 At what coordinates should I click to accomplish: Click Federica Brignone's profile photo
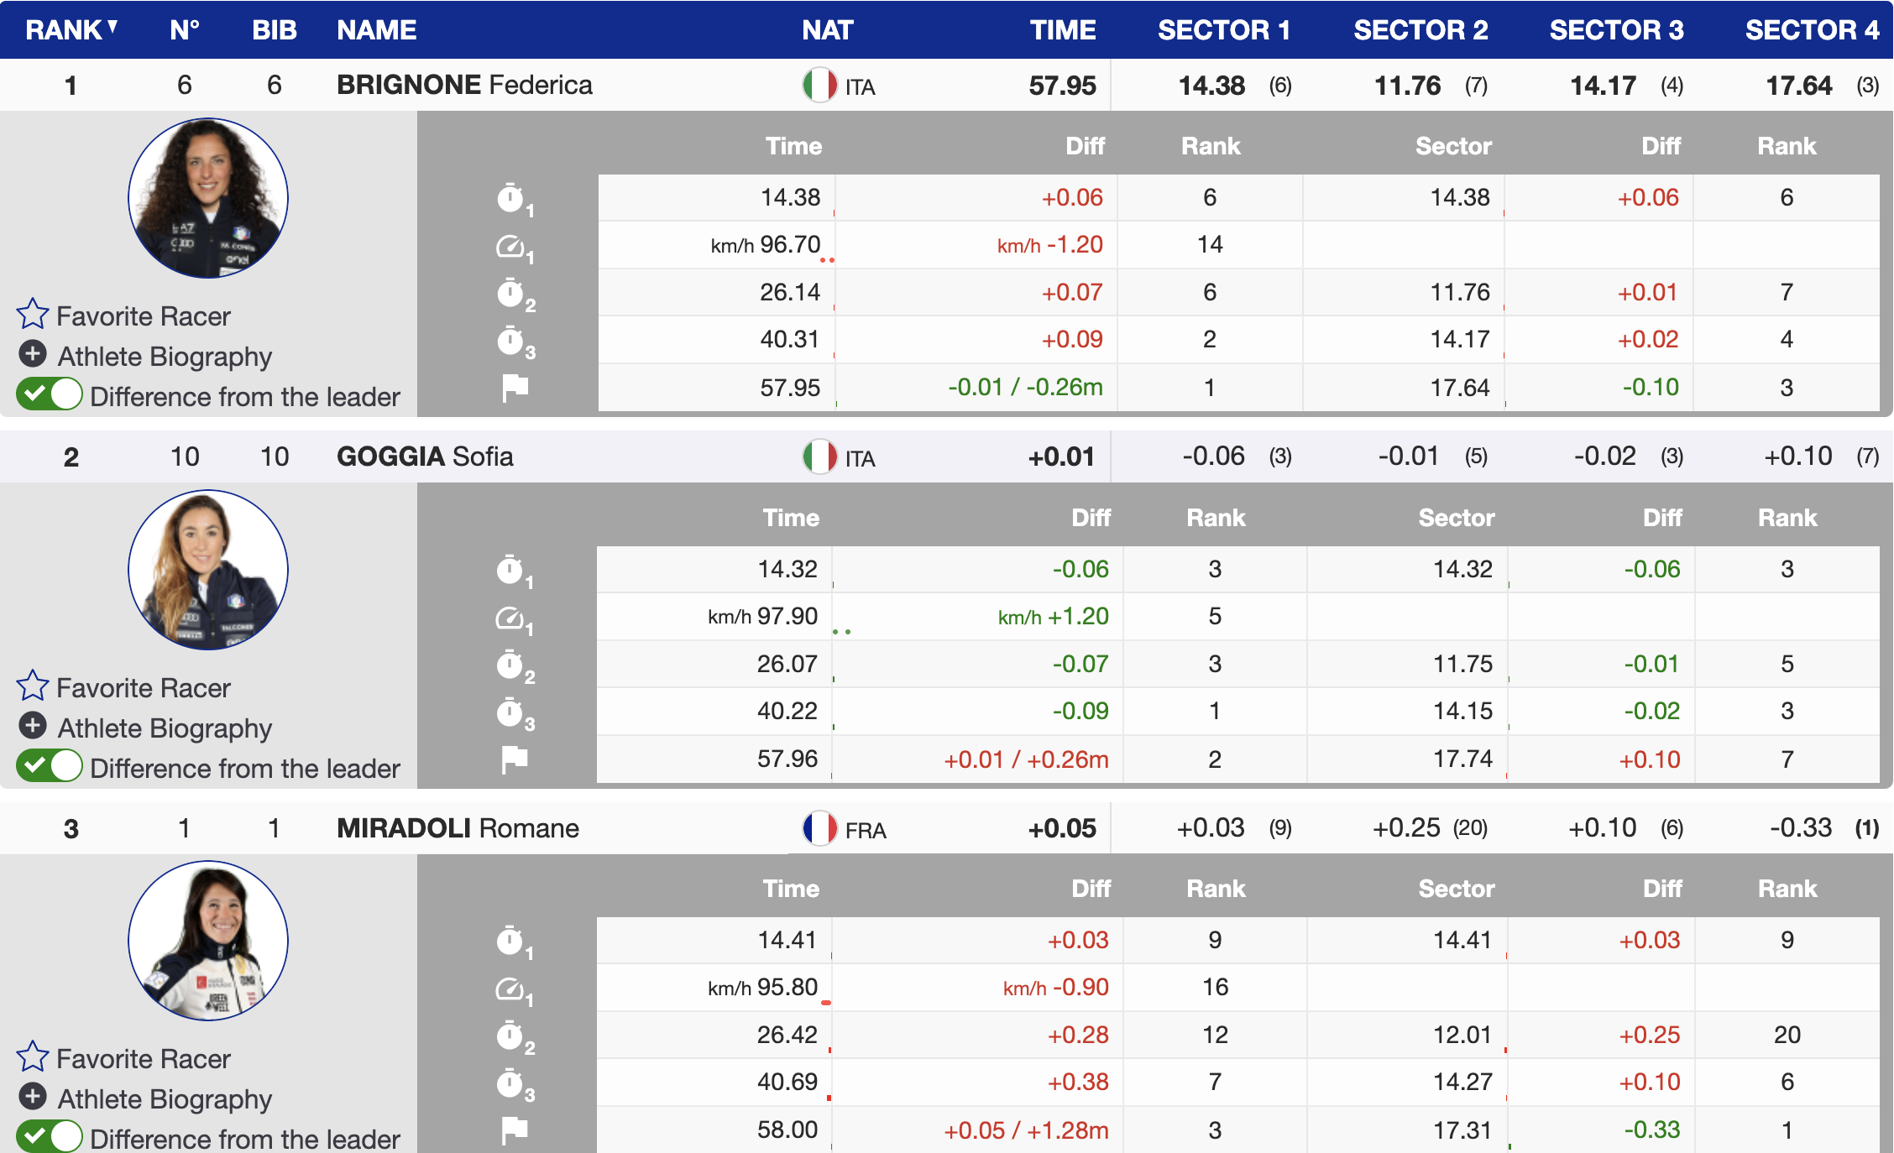(x=207, y=198)
